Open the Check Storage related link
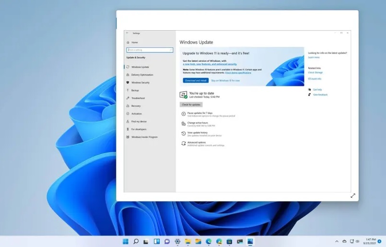This screenshot has height=247, width=386. [x=315, y=73]
